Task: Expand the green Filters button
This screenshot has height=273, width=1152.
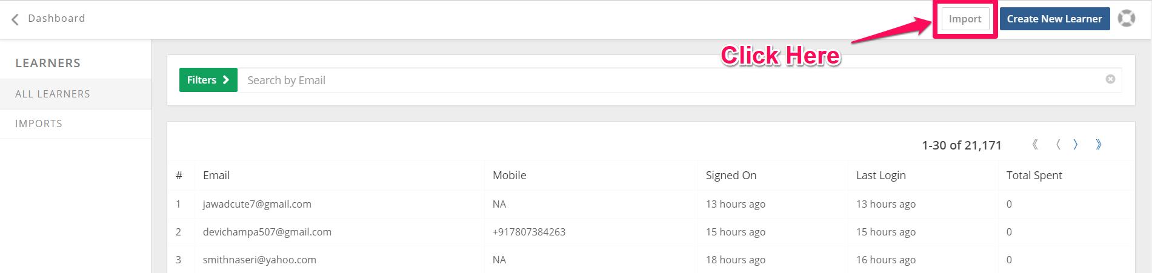Action: [x=208, y=80]
